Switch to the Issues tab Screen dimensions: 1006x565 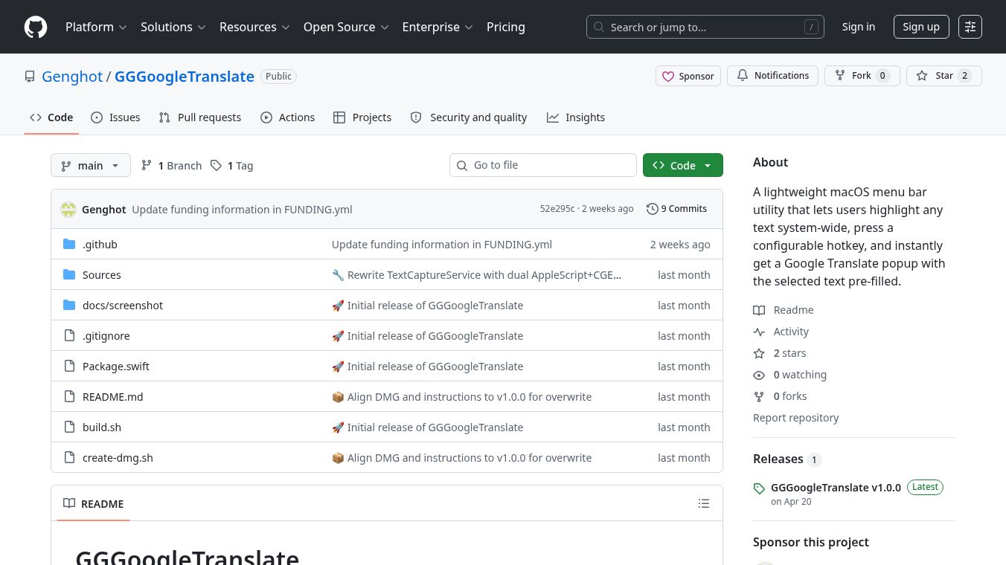pos(115,117)
